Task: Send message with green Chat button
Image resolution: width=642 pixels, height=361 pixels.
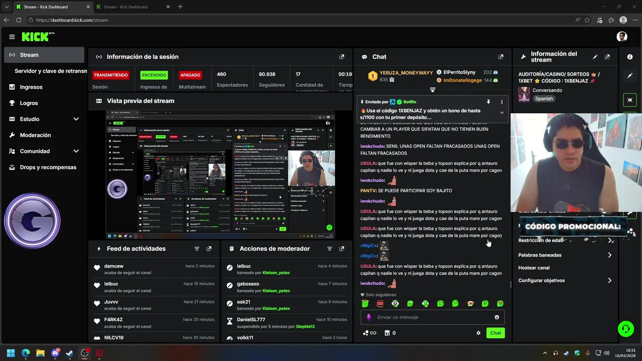Action: tap(496, 333)
